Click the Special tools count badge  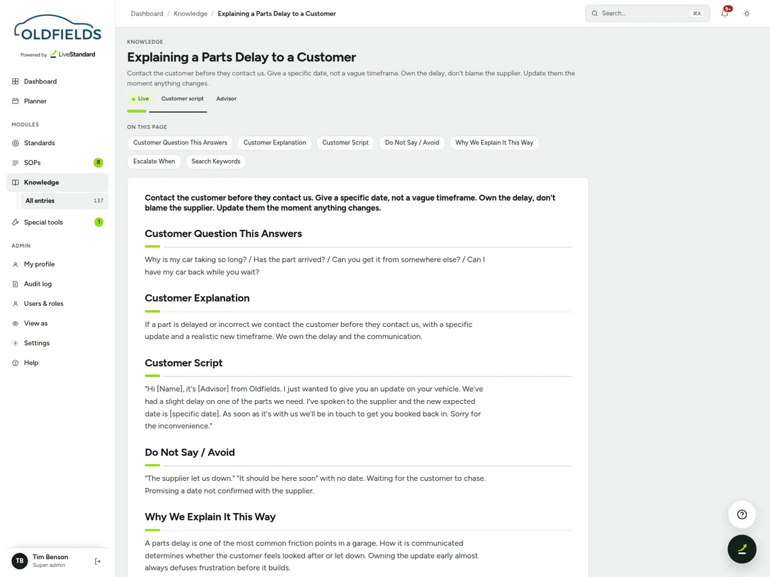[x=99, y=222]
